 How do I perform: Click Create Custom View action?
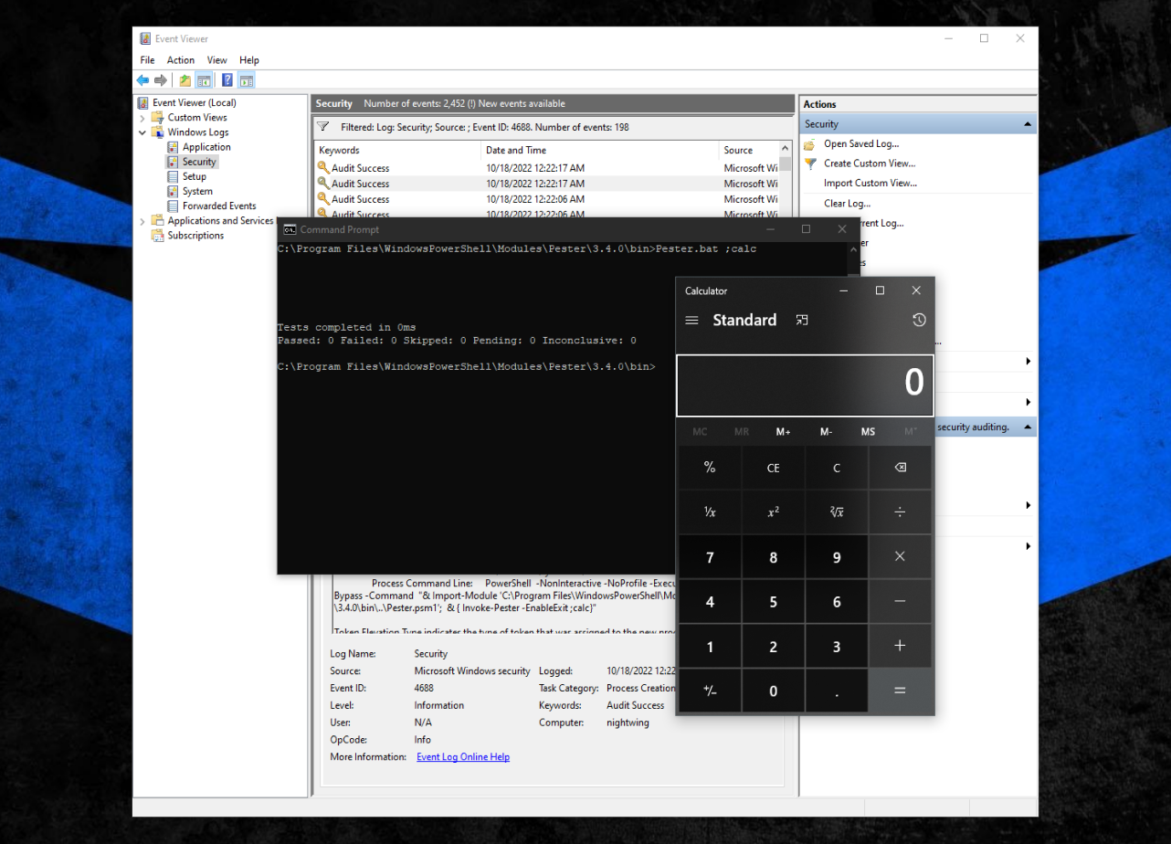pos(870,164)
